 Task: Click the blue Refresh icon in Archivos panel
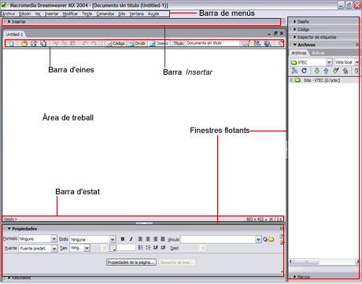pyautogui.click(x=304, y=71)
